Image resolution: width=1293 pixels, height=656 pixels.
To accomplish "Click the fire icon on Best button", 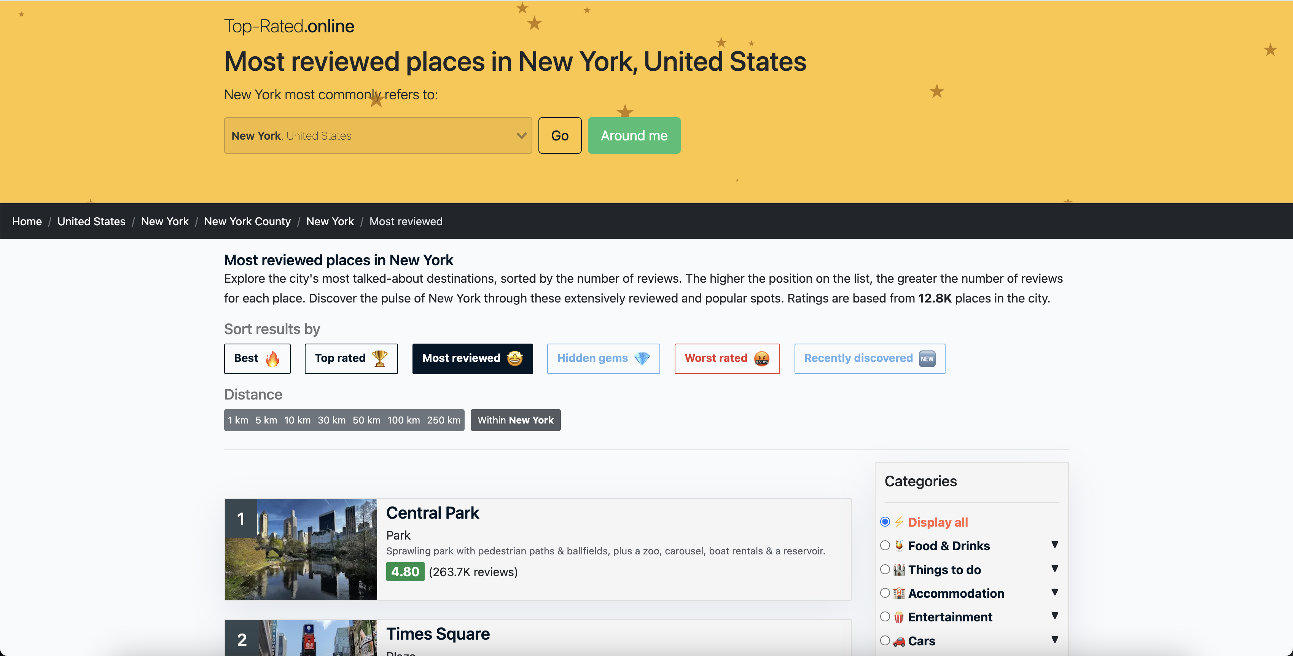I will 272,358.
